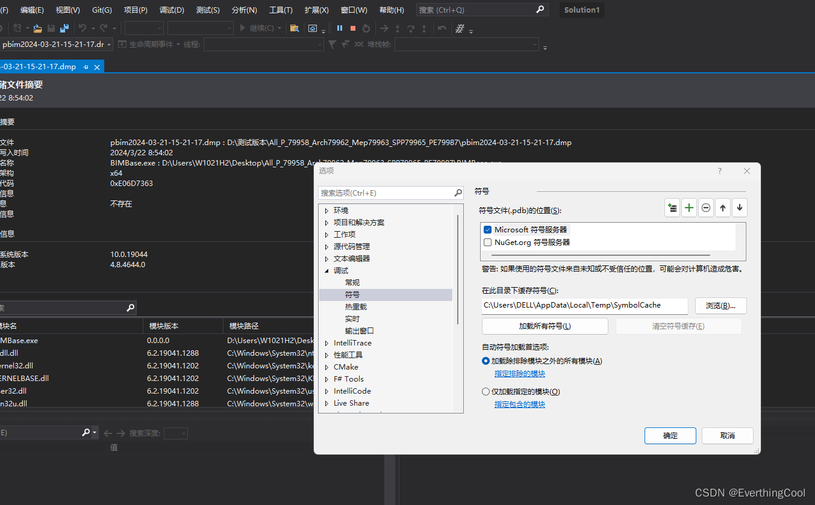Viewport: 815px width, 505px height.
Task: Expand the 环境 tree node
Action: [x=326, y=211]
